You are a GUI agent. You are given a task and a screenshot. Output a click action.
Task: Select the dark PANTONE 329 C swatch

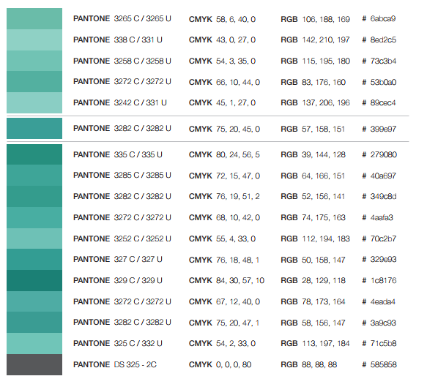[34, 280]
